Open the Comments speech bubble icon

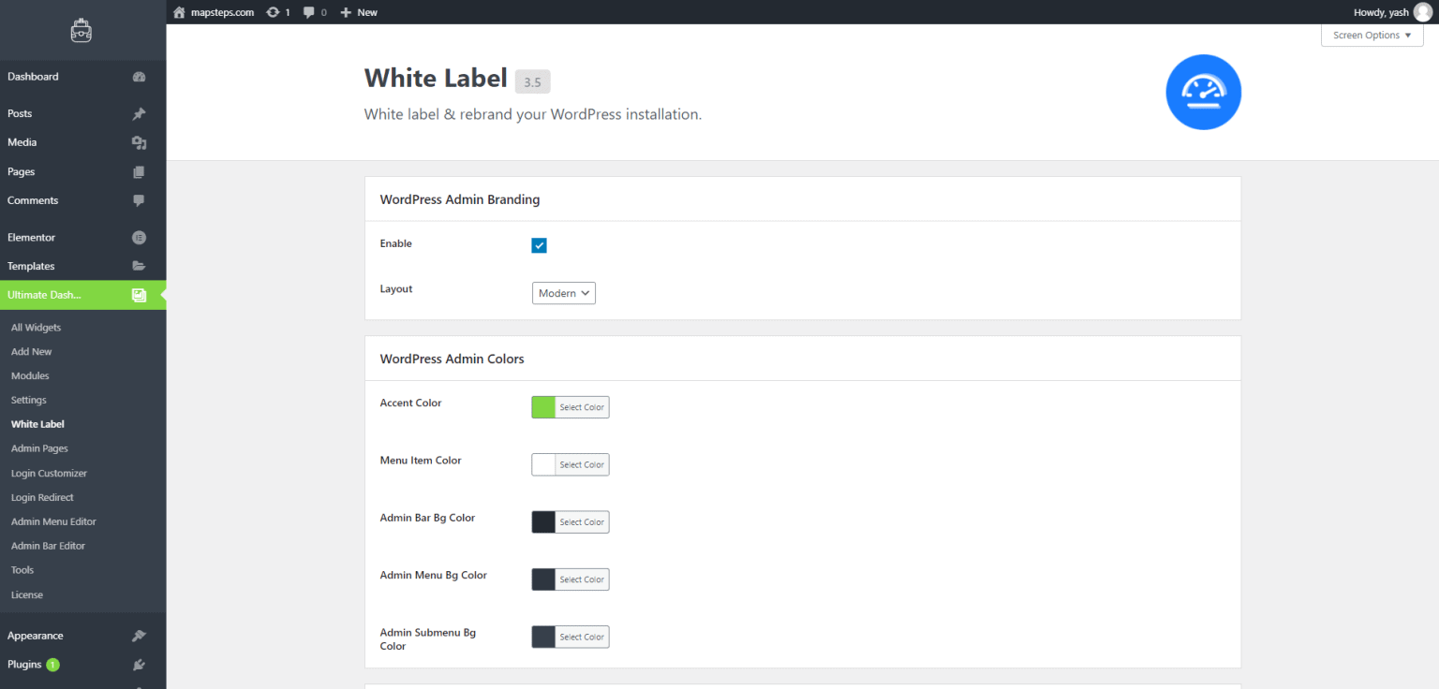click(138, 200)
